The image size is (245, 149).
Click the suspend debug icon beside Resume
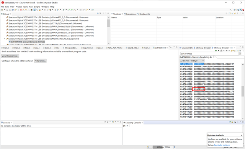coord(18,10)
